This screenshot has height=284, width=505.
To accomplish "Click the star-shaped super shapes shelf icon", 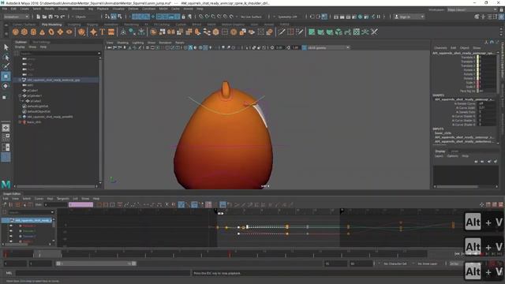I will (x=93, y=32).
